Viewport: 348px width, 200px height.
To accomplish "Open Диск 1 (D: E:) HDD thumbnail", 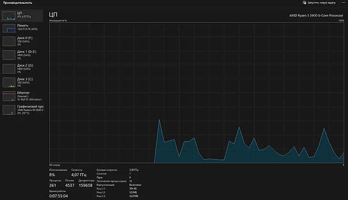I will tap(9, 55).
